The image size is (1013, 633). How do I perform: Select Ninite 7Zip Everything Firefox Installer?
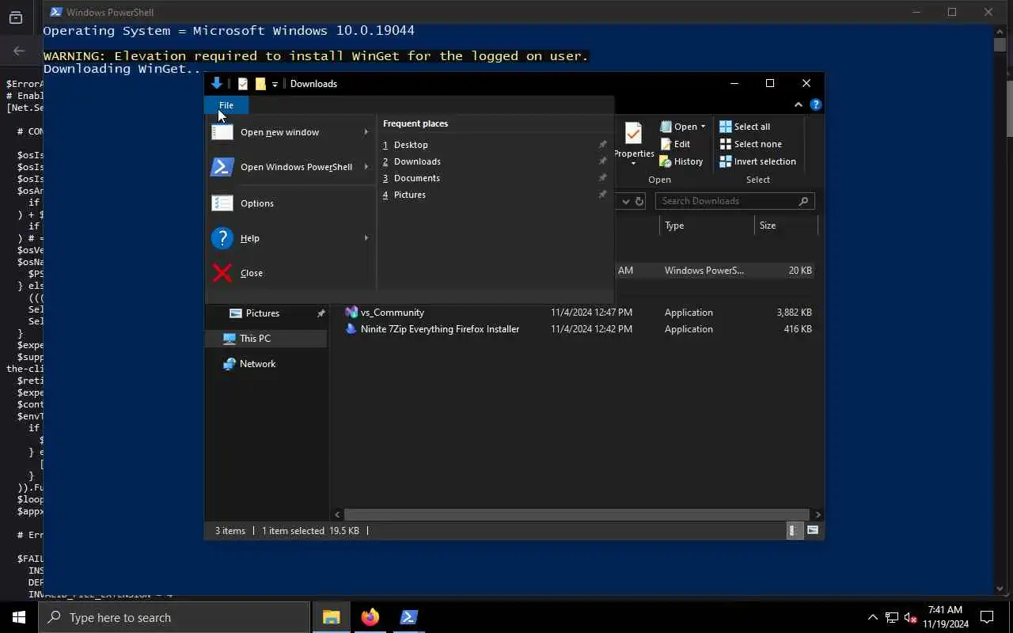click(x=440, y=329)
